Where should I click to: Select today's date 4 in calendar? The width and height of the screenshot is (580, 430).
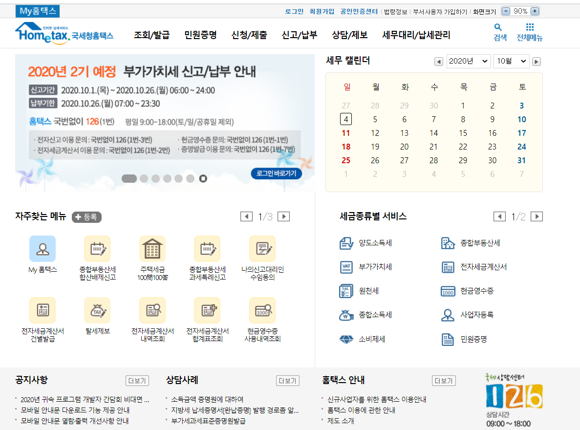click(x=346, y=119)
